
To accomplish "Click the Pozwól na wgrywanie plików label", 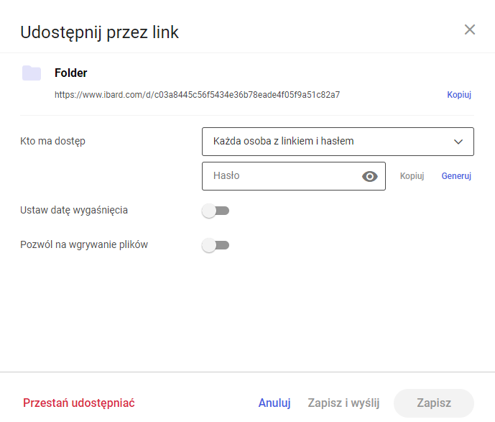I will pyautogui.click(x=84, y=245).
